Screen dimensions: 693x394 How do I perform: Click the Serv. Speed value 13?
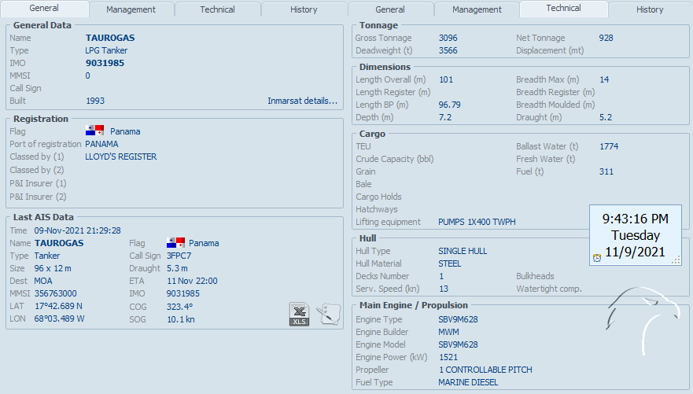point(444,289)
